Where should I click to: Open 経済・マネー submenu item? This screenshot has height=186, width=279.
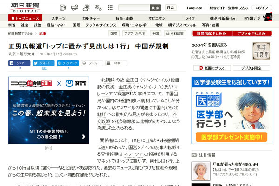(x=57, y=25)
